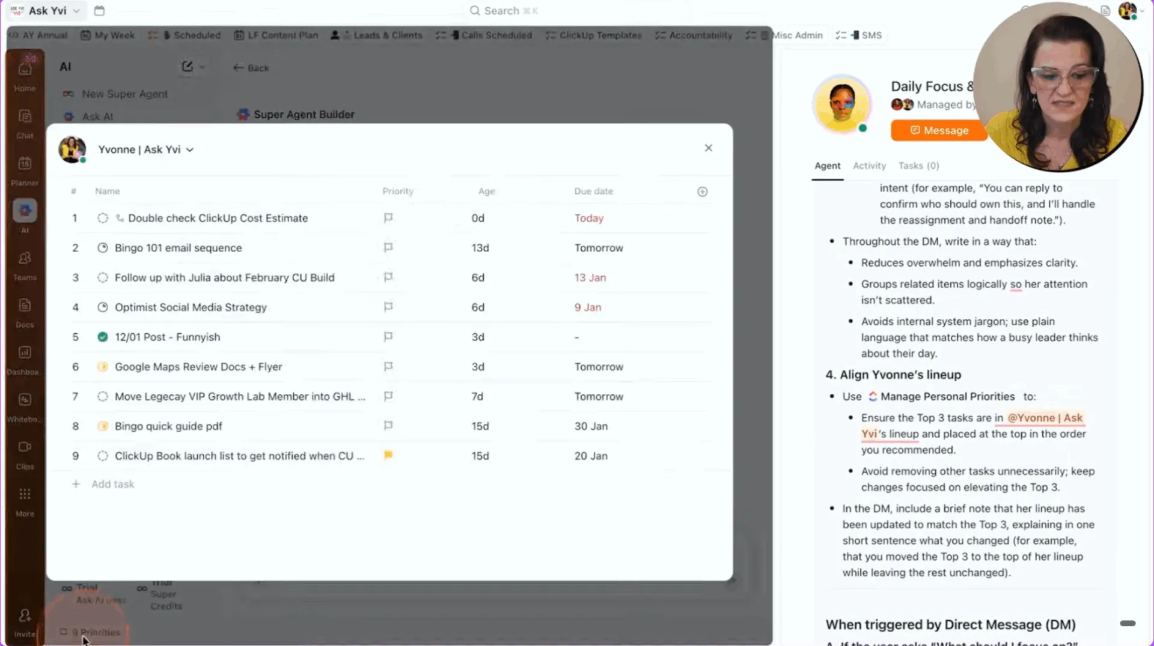Select New Super Agent
Image resolution: width=1154 pixels, height=646 pixels.
pos(115,94)
